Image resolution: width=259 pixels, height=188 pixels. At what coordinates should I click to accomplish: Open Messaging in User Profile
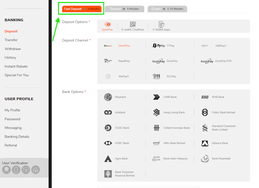tap(13, 128)
